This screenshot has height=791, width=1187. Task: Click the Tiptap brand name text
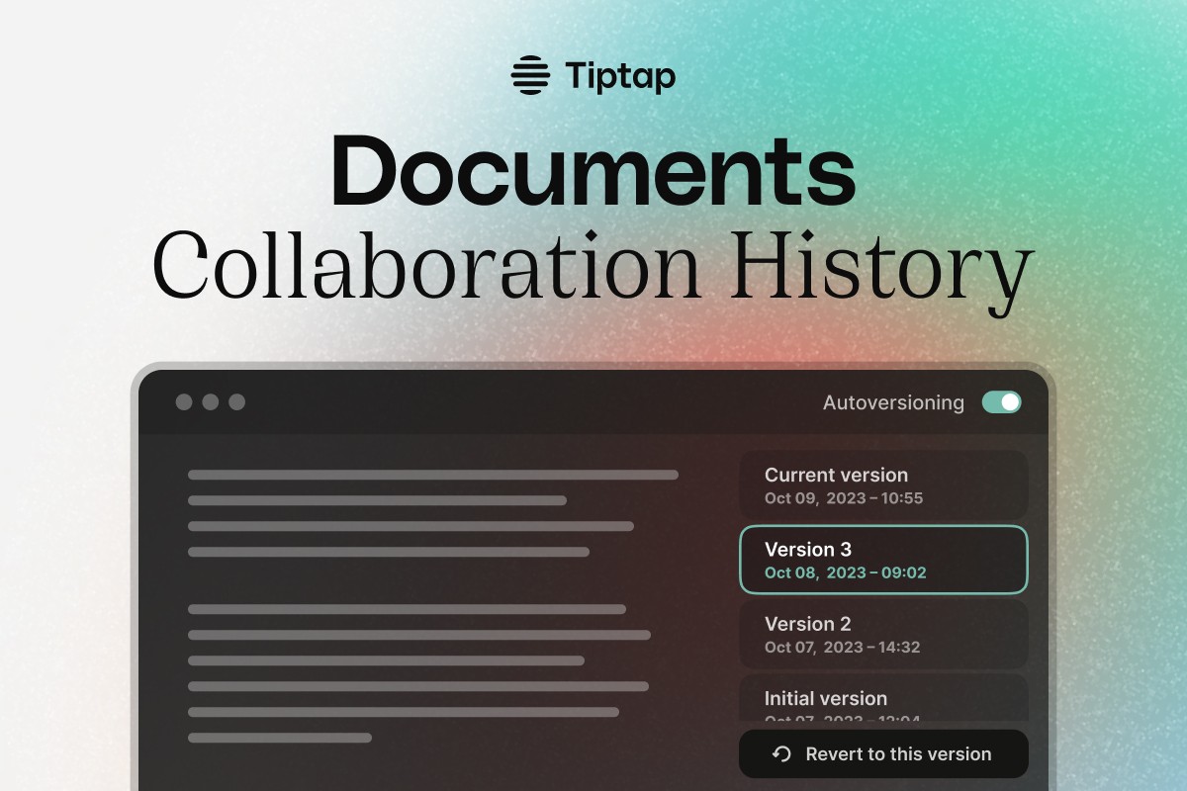pos(621,75)
